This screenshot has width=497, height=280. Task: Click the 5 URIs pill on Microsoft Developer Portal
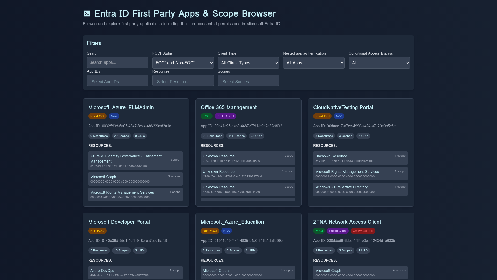coord(140,250)
